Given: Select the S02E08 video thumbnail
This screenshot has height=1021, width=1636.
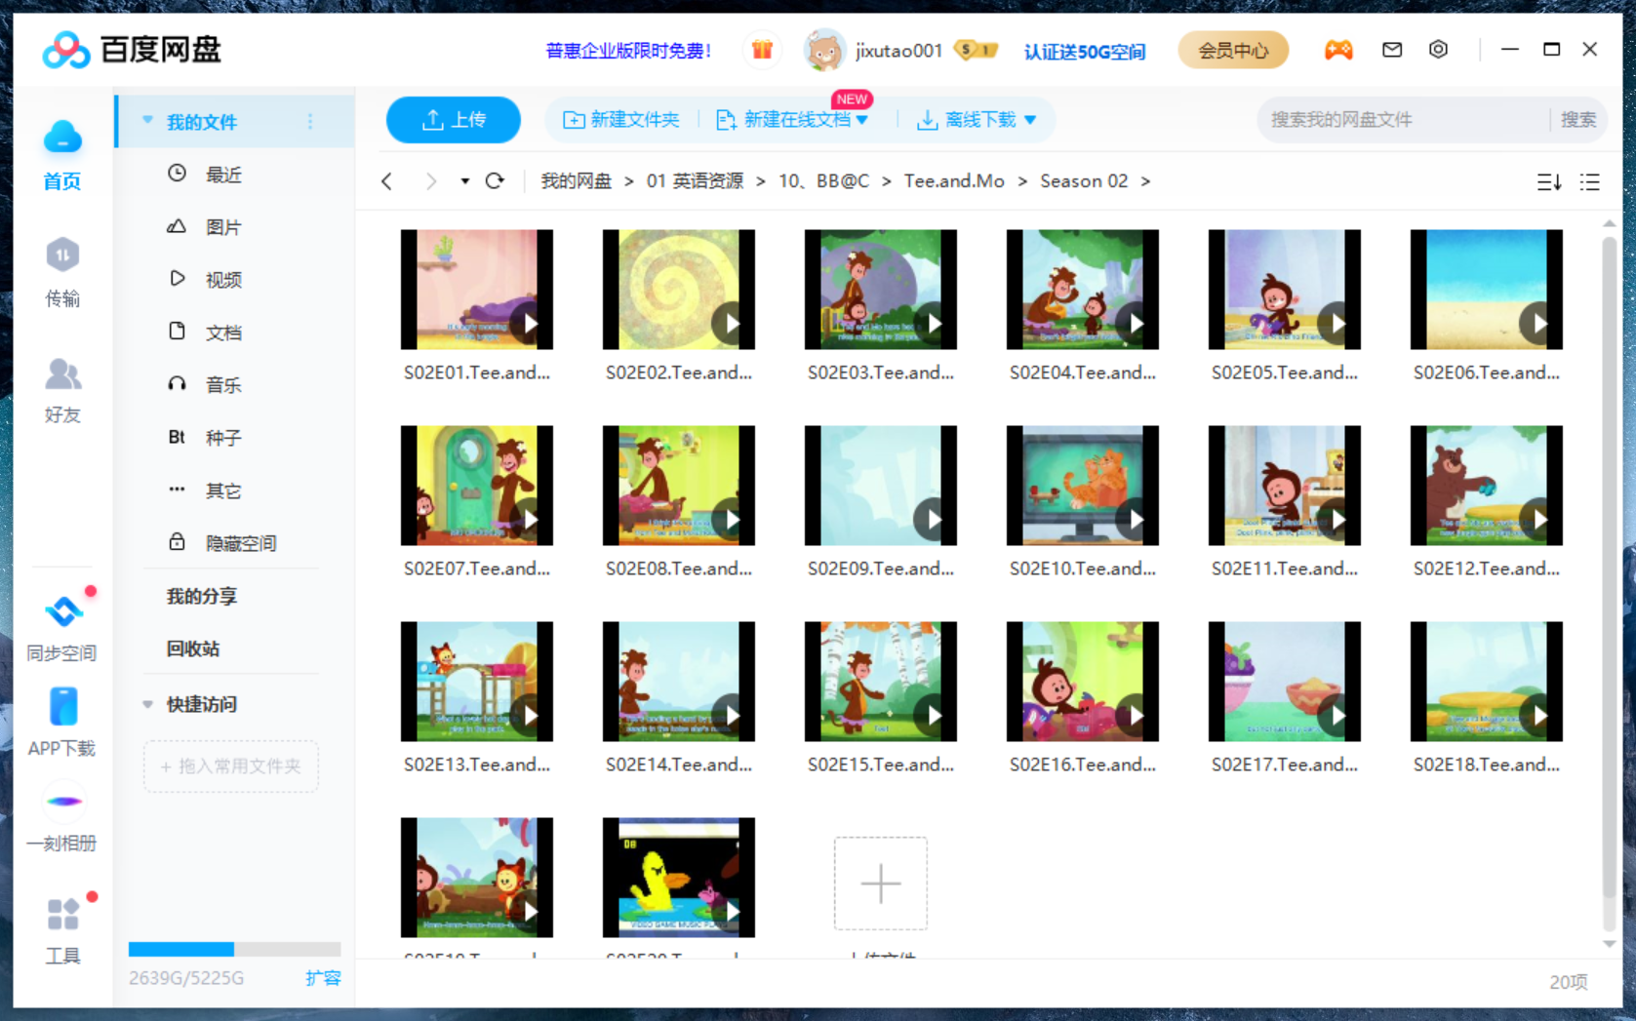Looking at the screenshot, I should [x=679, y=486].
